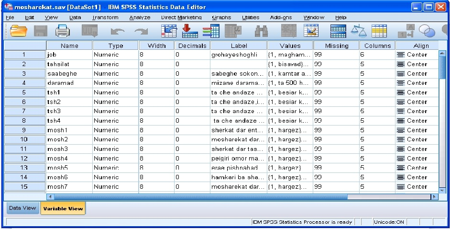This screenshot has height=229, width=450.
Task: Click the vertical scrollbar up arrow
Action: (x=442, y=54)
